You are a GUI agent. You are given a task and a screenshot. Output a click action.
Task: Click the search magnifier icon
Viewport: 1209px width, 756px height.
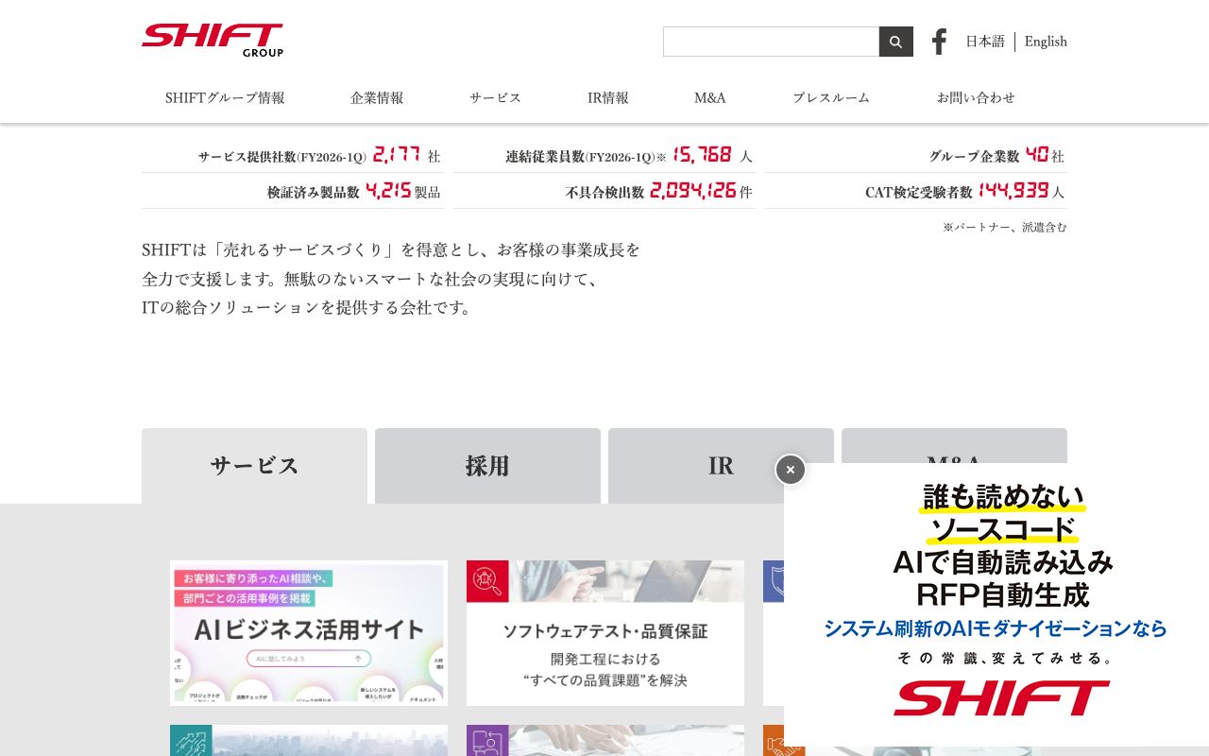click(894, 41)
